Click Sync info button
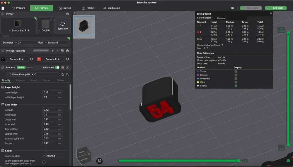This screenshot has width=293, height=167. coord(63,26)
